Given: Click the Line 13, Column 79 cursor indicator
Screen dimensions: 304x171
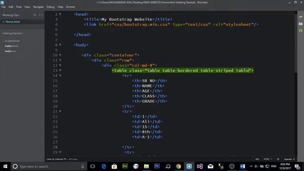Looking at the screenshot, I should click(56, 159).
